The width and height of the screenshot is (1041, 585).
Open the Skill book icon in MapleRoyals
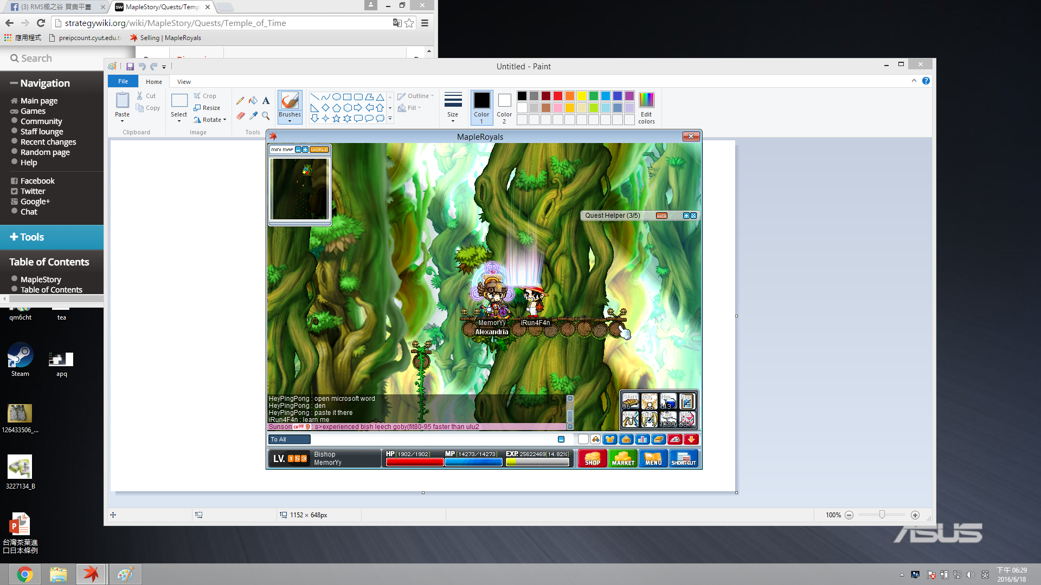click(x=659, y=439)
